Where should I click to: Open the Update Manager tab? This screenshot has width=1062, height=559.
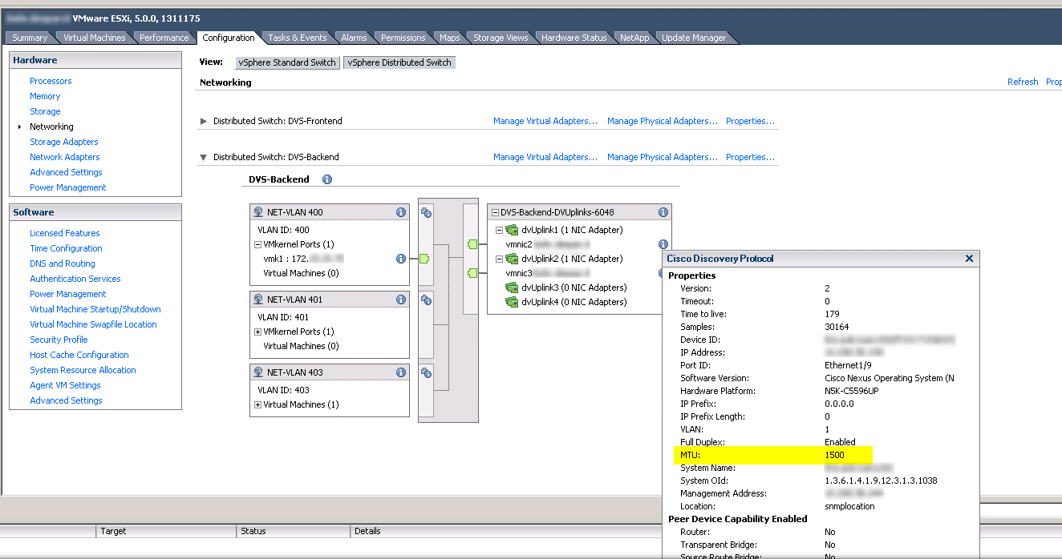tap(694, 38)
